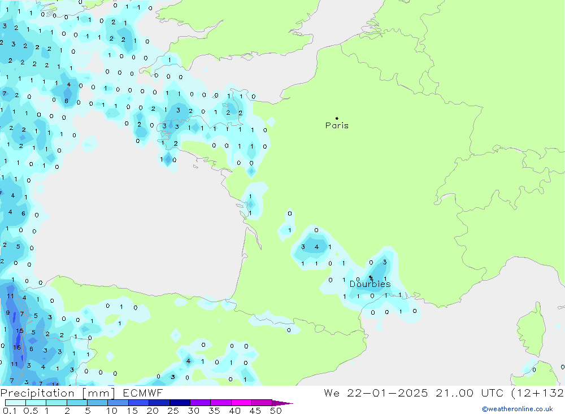Choose the purple 30–35 mm legend swatch
The image size is (565, 414).
point(200,403)
